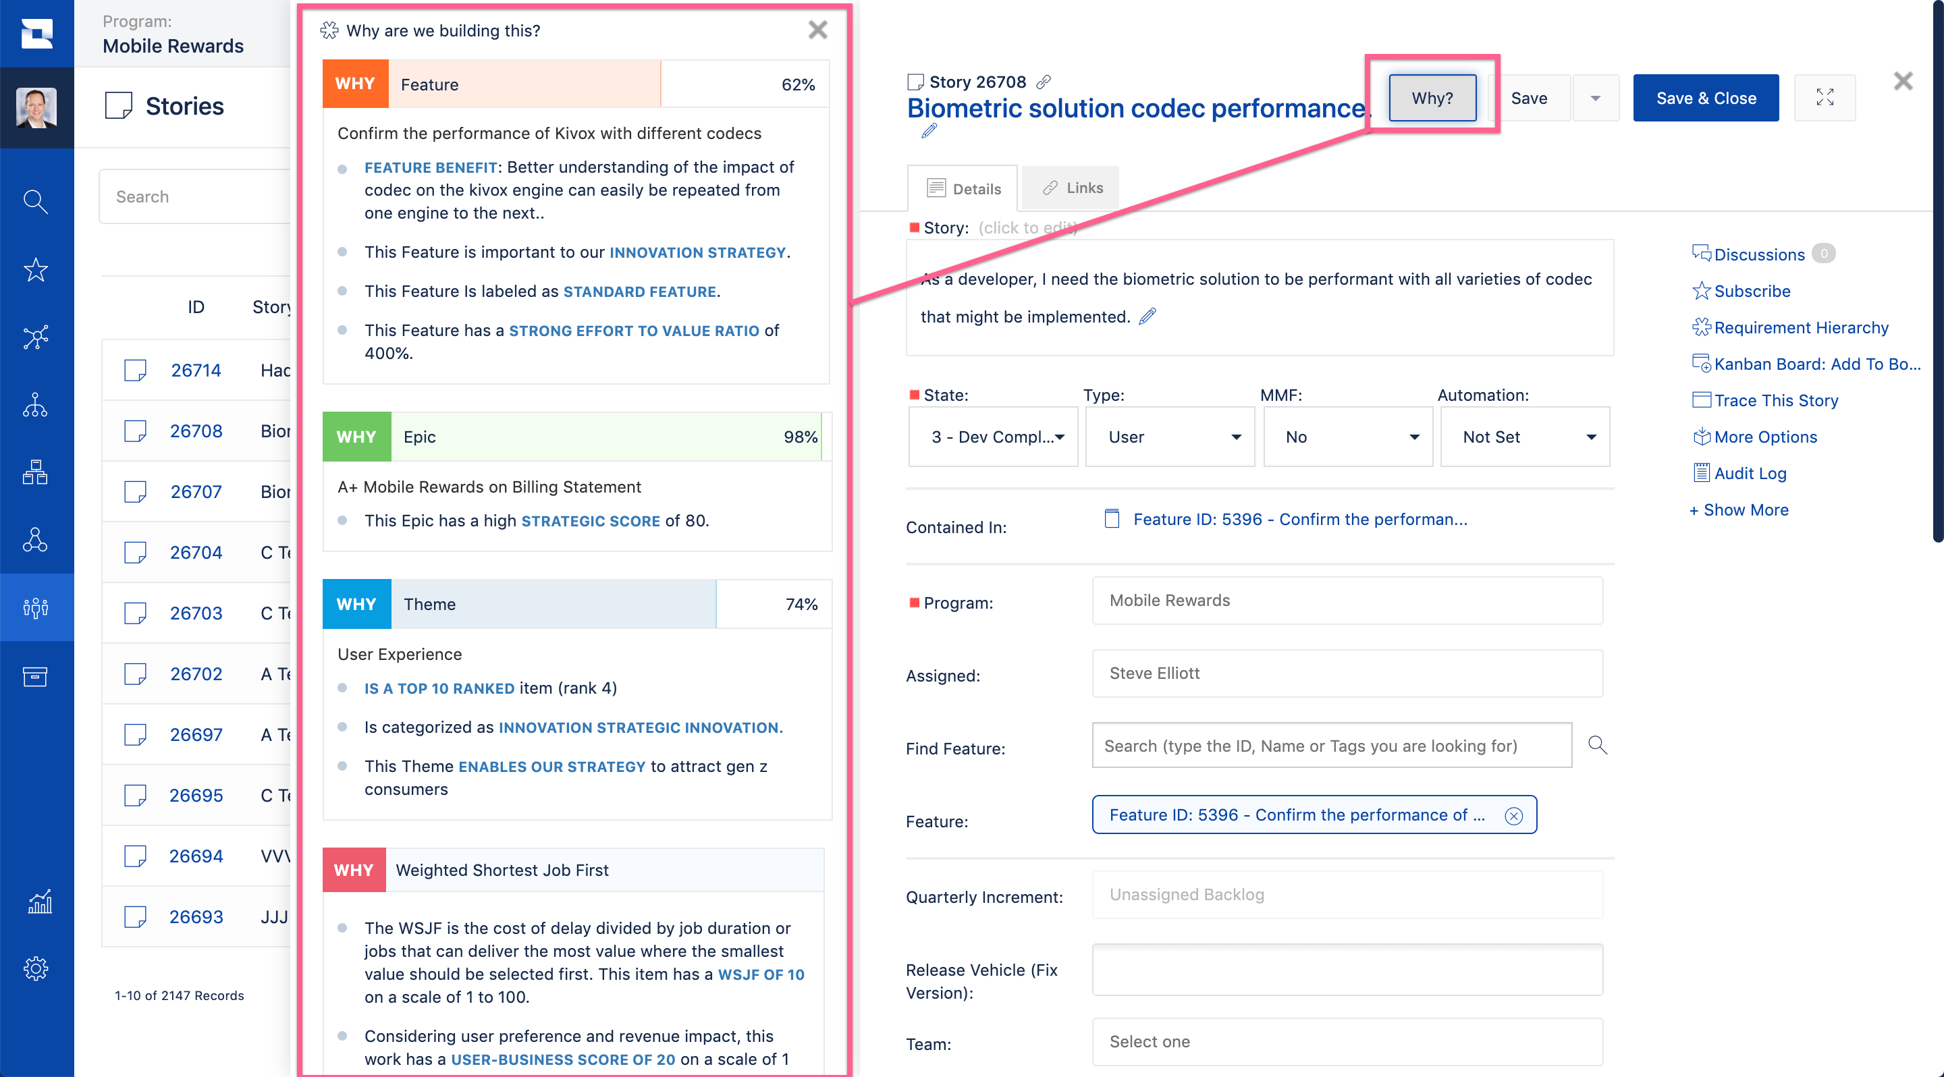The width and height of the screenshot is (1944, 1077).
Task: Click the copy link icon beside Story 26708
Action: point(1044,82)
